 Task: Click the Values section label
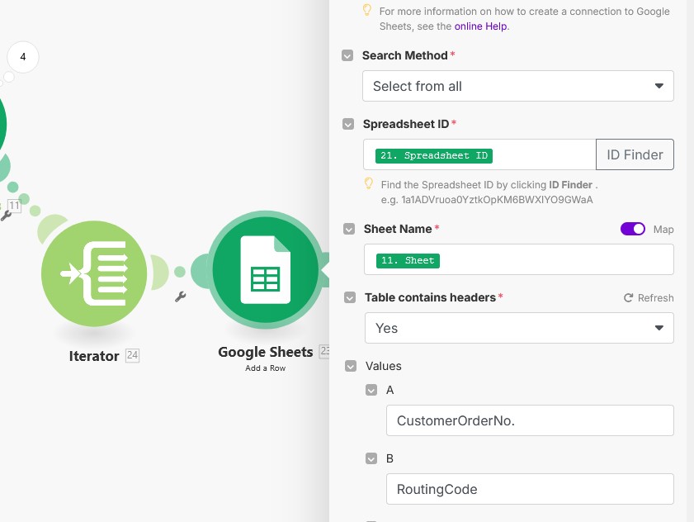pyautogui.click(x=383, y=366)
